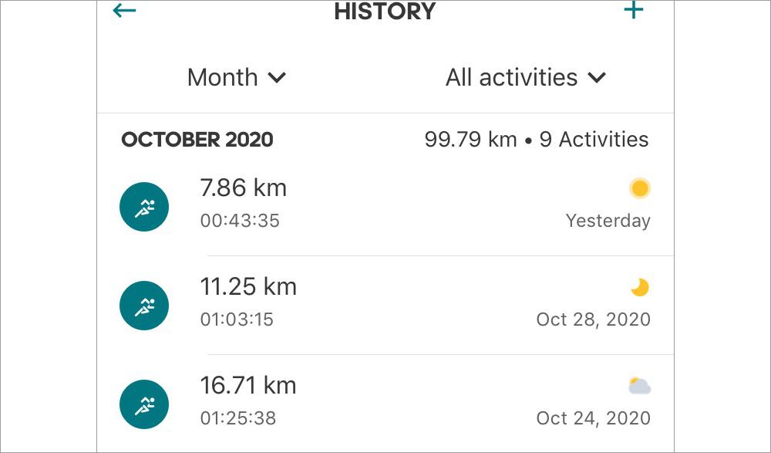Add new activity with plus icon
Viewport: 771px width, 453px height.
(x=634, y=9)
